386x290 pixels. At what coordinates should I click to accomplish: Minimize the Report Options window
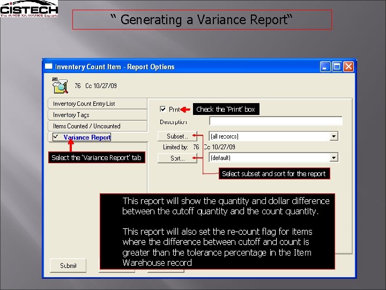(x=325, y=67)
